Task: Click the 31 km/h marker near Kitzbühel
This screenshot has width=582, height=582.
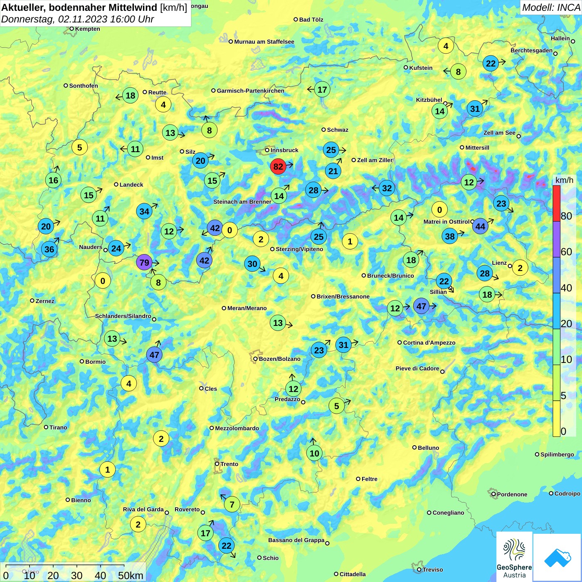Action: [475, 109]
